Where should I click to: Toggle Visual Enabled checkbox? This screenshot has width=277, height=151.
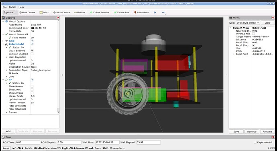pos(32,50)
